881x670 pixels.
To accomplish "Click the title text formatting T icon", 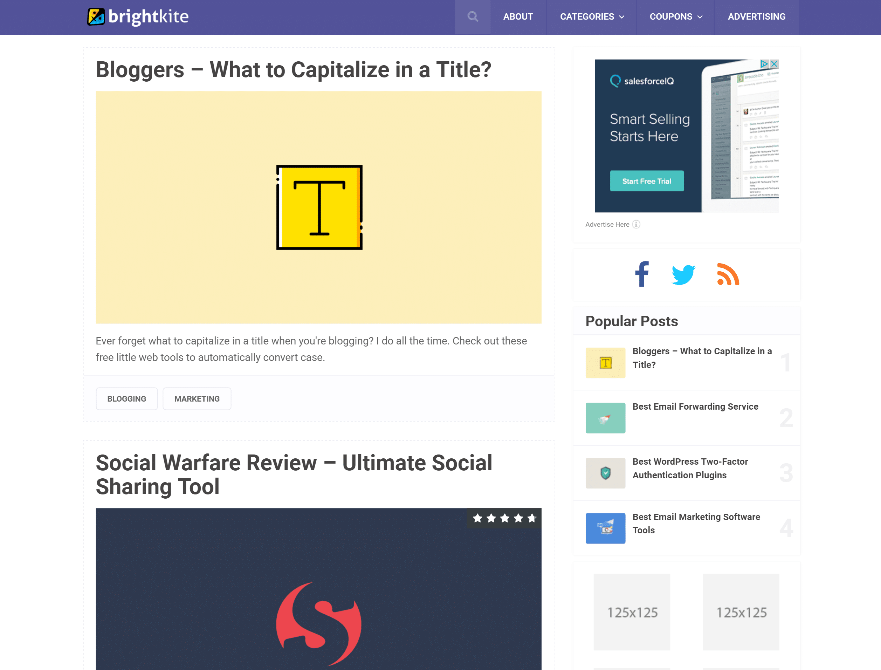I will [319, 207].
